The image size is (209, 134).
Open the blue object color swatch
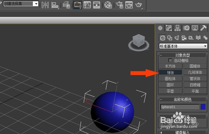[203, 107]
